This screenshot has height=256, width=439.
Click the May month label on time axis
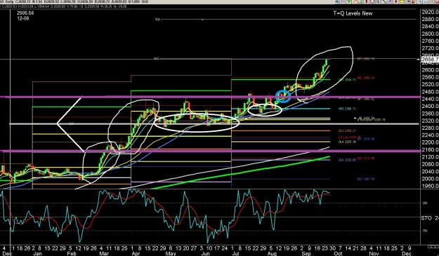click(x=171, y=253)
